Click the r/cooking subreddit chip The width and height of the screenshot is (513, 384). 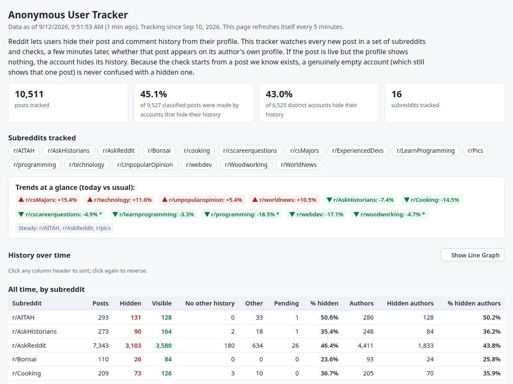coord(197,151)
